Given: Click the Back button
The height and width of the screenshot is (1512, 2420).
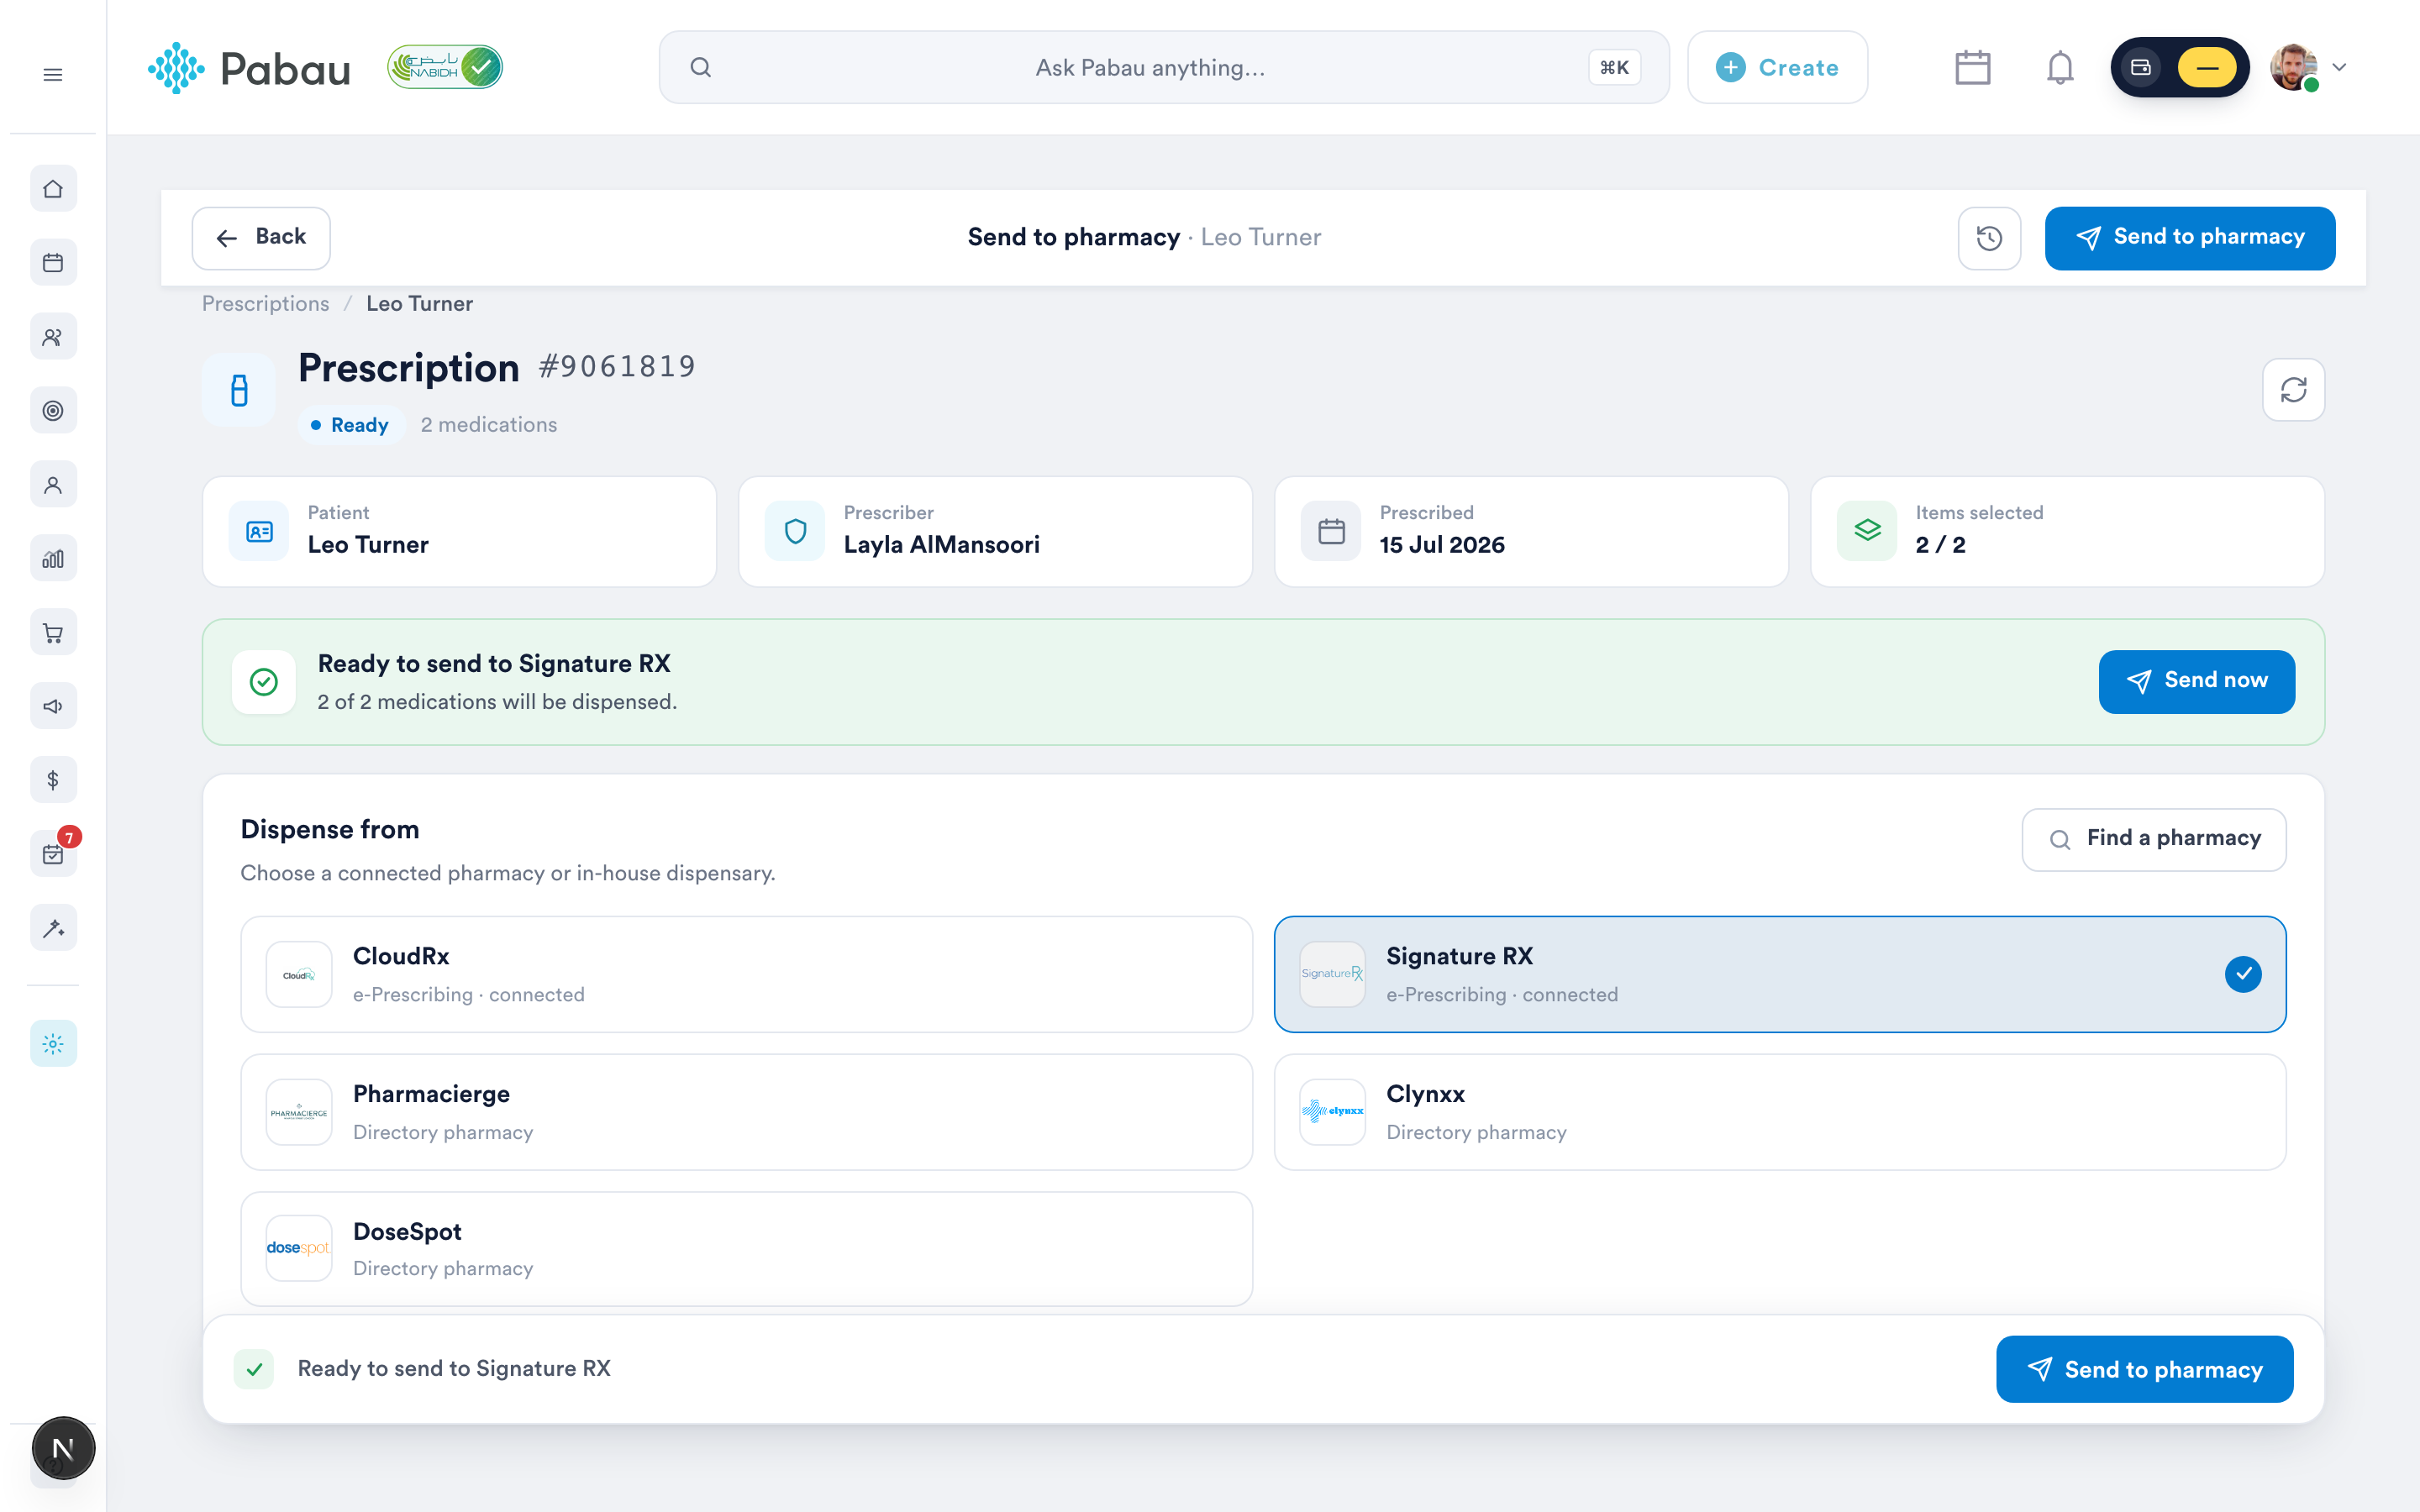Looking at the screenshot, I should click(261, 238).
